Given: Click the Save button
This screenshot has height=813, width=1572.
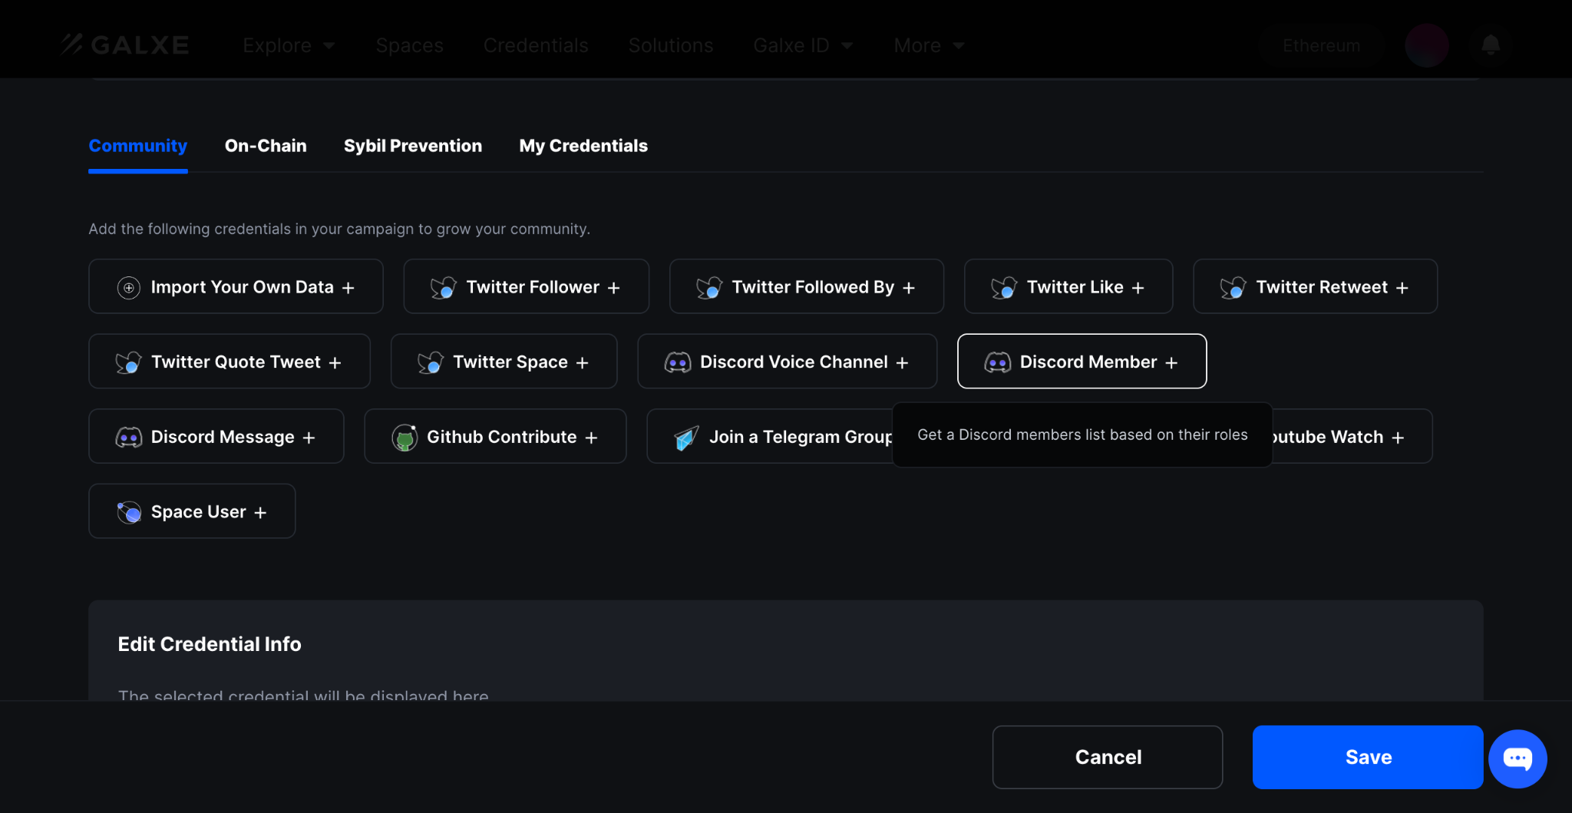Looking at the screenshot, I should coord(1368,757).
